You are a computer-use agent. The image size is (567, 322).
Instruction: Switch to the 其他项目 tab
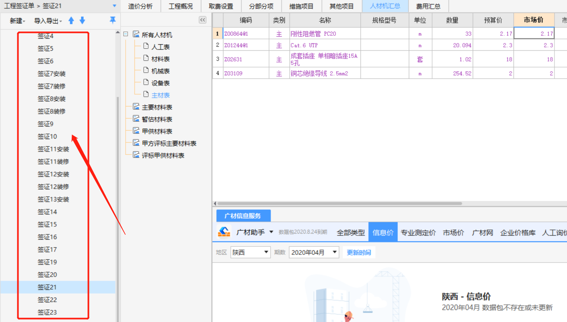(x=342, y=6)
